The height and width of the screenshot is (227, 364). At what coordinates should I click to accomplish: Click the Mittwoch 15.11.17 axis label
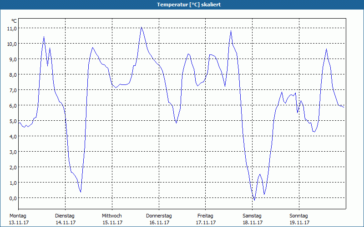112,219
